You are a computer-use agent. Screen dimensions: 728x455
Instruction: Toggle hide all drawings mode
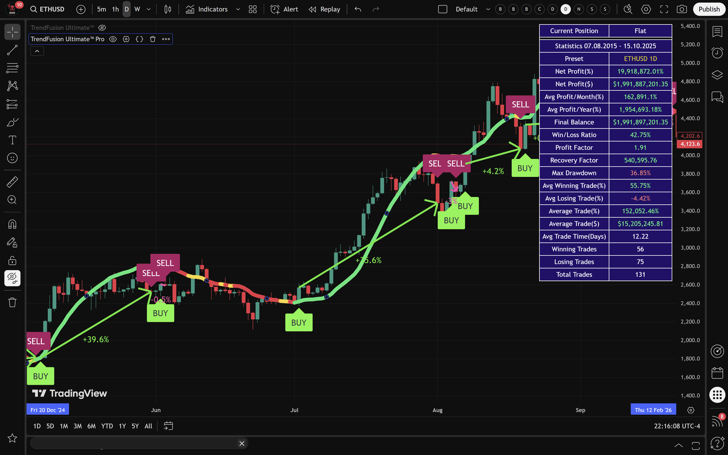click(x=12, y=278)
